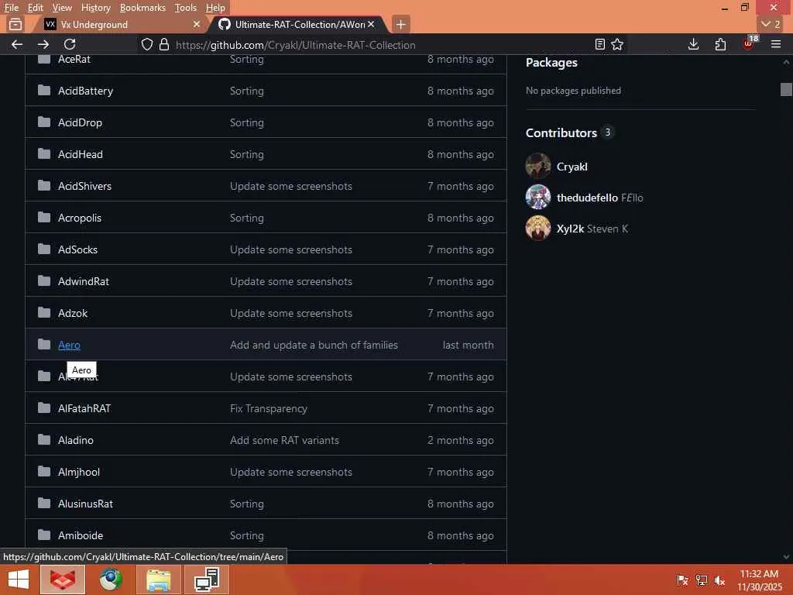The width and height of the screenshot is (793, 595).
Task: Open the AcidBattery folder
Action: click(85, 91)
